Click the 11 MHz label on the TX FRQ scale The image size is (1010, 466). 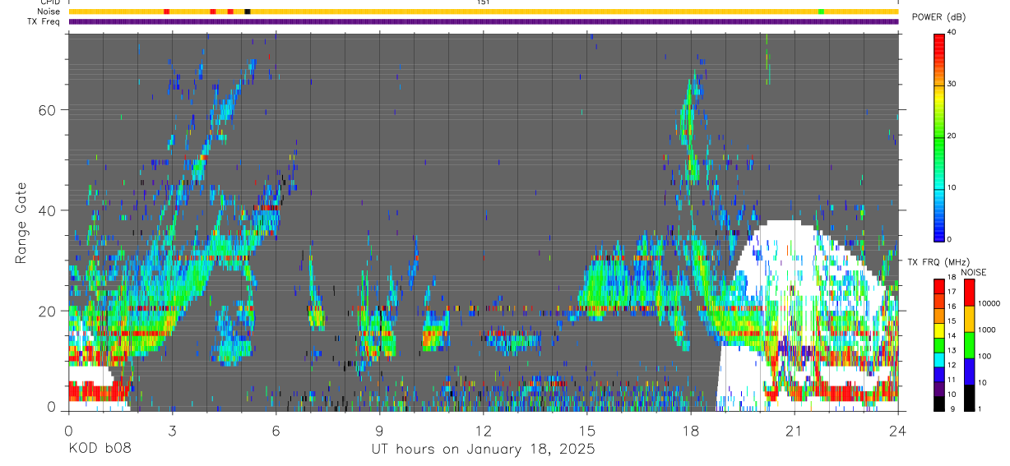951,380
